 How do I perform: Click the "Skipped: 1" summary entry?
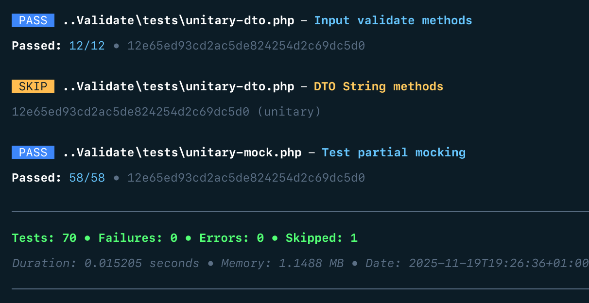pos(321,238)
